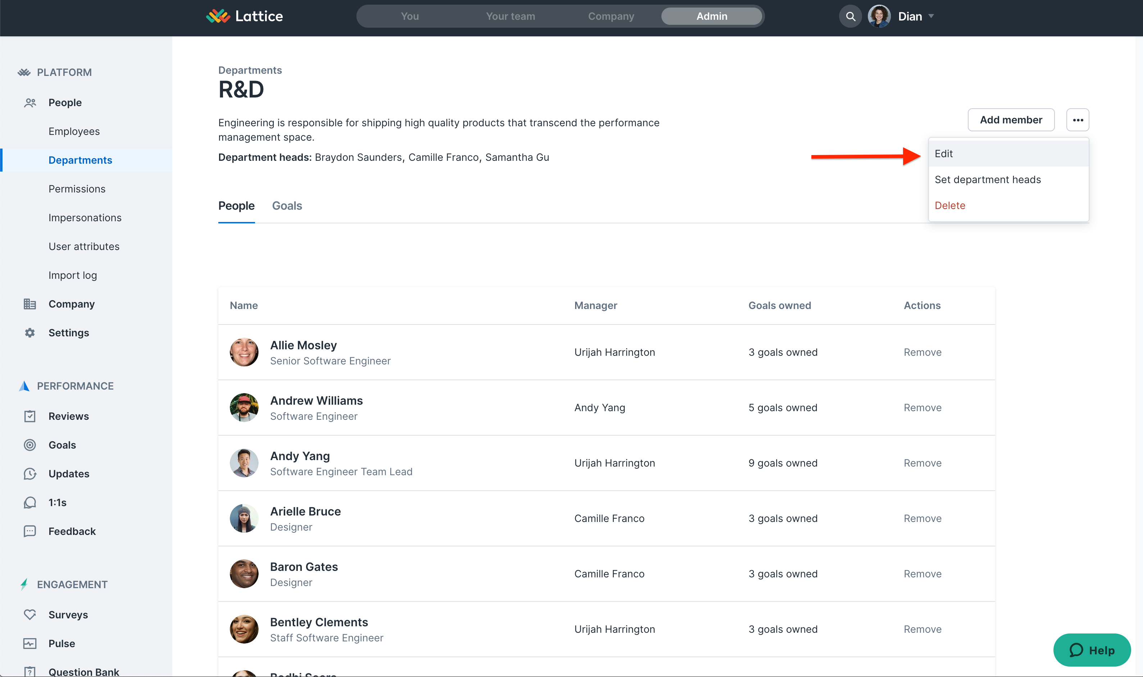Click the Pulse chart icon
Screen dimensions: 1143x677
coord(29,643)
